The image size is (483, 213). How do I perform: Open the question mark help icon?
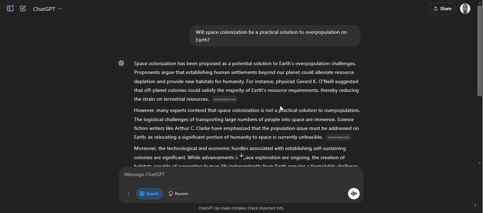pyautogui.click(x=475, y=206)
